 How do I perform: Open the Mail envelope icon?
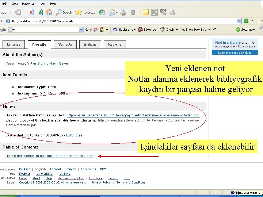(112, 12)
